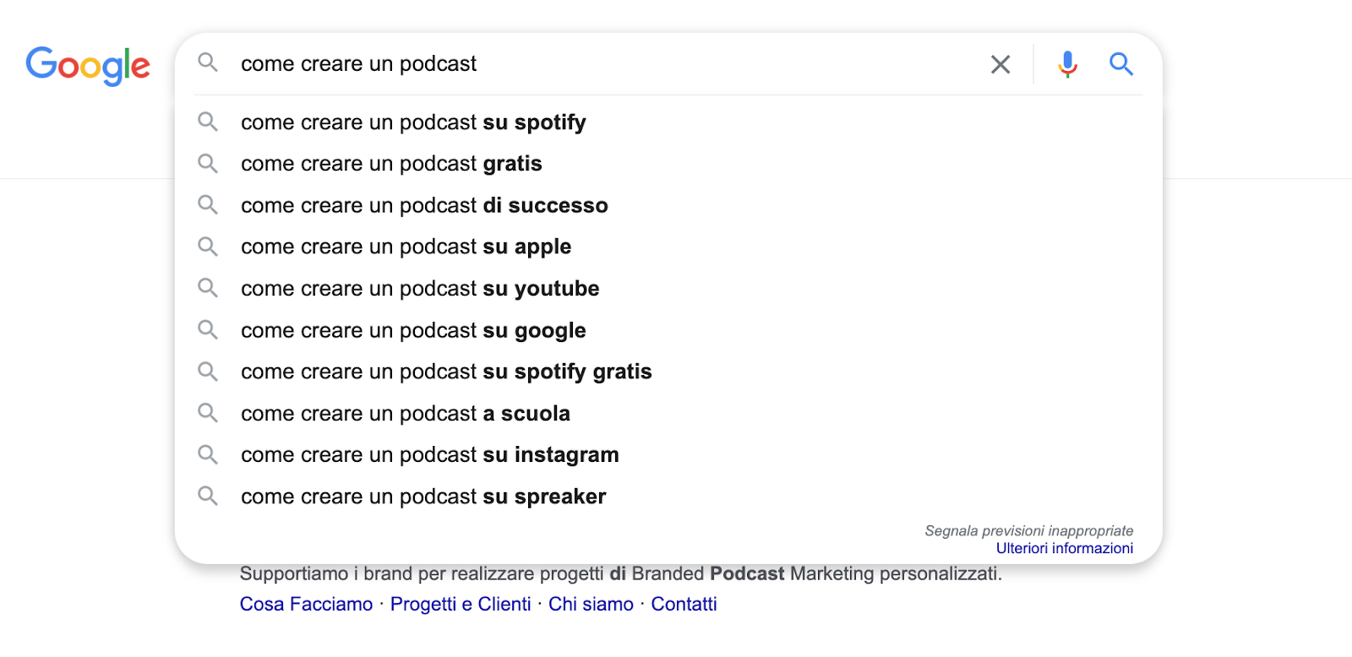Click the voice search microphone icon
1352x657 pixels.
(x=1067, y=64)
